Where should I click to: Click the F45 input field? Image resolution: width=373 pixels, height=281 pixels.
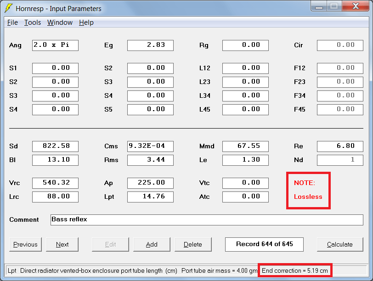pos(340,110)
